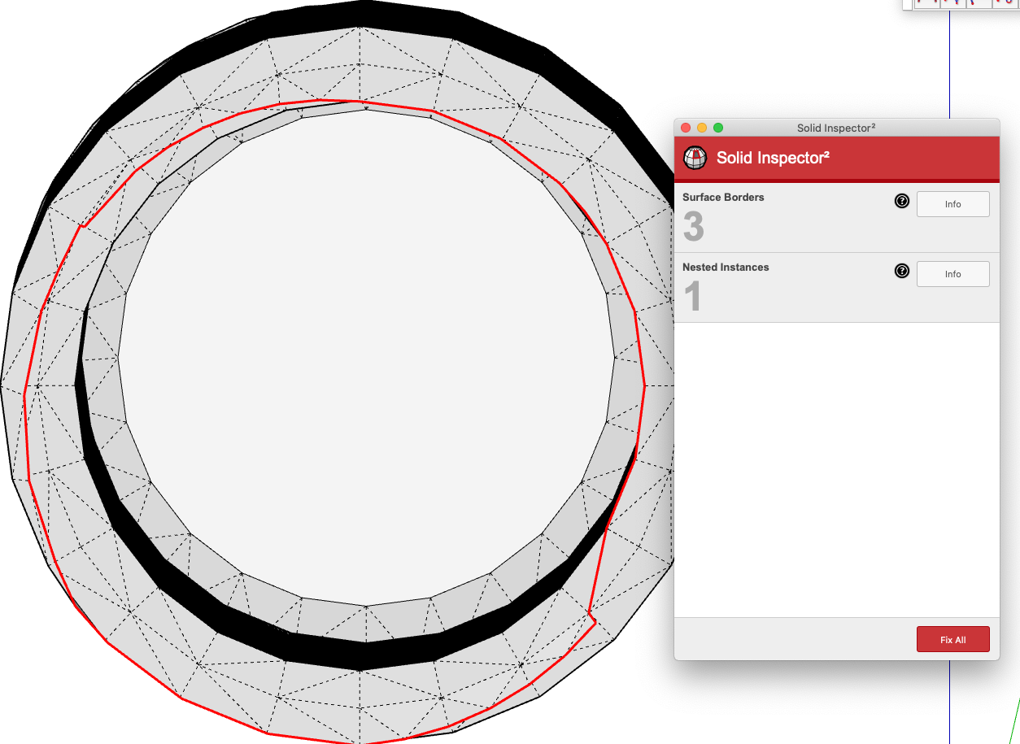Click the red Solid Inspector² header banner text
This screenshot has width=1020, height=744.
pyautogui.click(x=773, y=158)
